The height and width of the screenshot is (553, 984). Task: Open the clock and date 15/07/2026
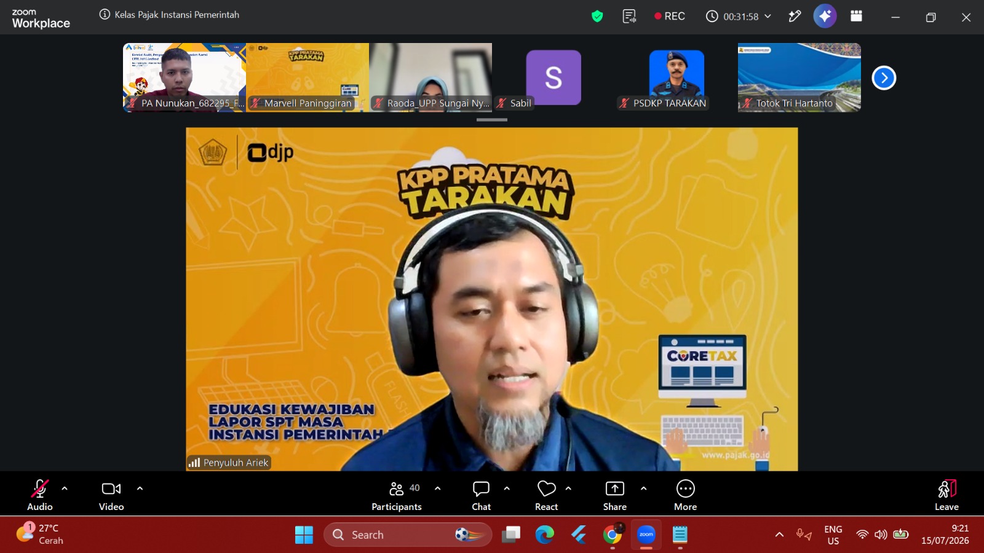(945, 535)
